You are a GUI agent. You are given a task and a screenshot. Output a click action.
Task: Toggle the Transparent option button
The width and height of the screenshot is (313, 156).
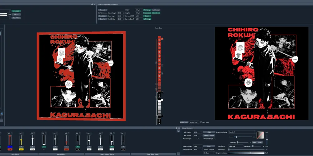[147, 13]
